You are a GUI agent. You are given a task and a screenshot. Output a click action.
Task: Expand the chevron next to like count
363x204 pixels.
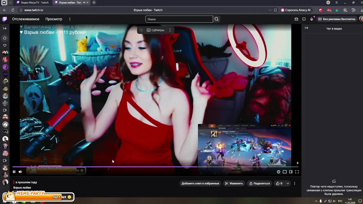coord(288,183)
